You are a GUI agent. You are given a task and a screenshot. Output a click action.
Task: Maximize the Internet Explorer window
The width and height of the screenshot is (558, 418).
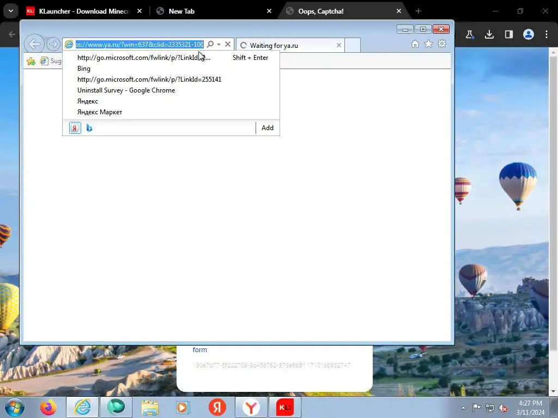(x=423, y=29)
